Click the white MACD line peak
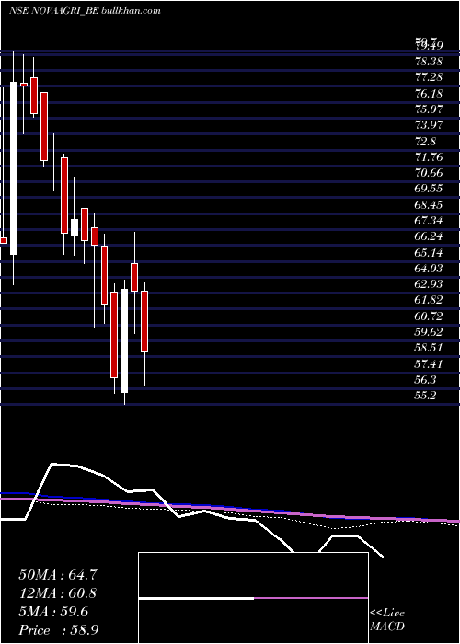 point(53,464)
